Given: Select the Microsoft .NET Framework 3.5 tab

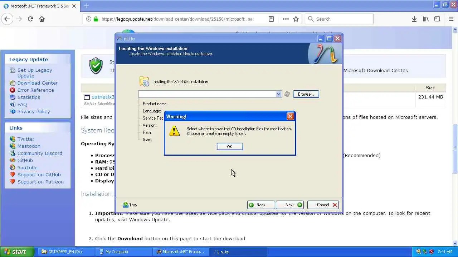Looking at the screenshot, I should [x=40, y=6].
